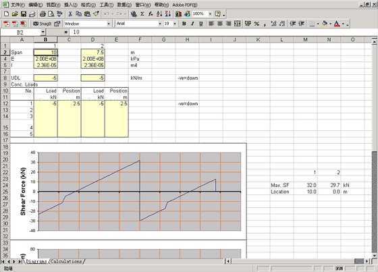Click the Merge and Center icon
The width and height of the screenshot is (378, 272).
tap(238, 24)
